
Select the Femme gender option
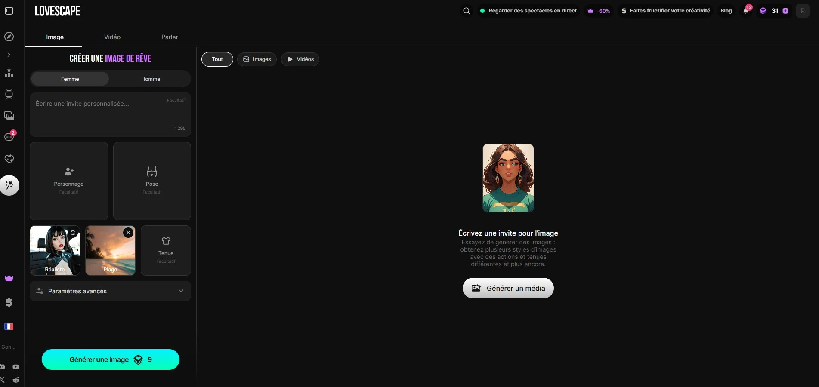pos(70,79)
